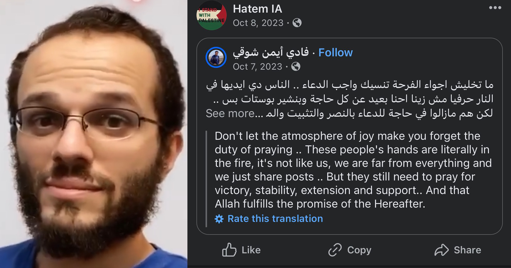The image size is (511, 268).
Task: Click the globe icon next to Oct 7, 2023
Action: (296, 67)
